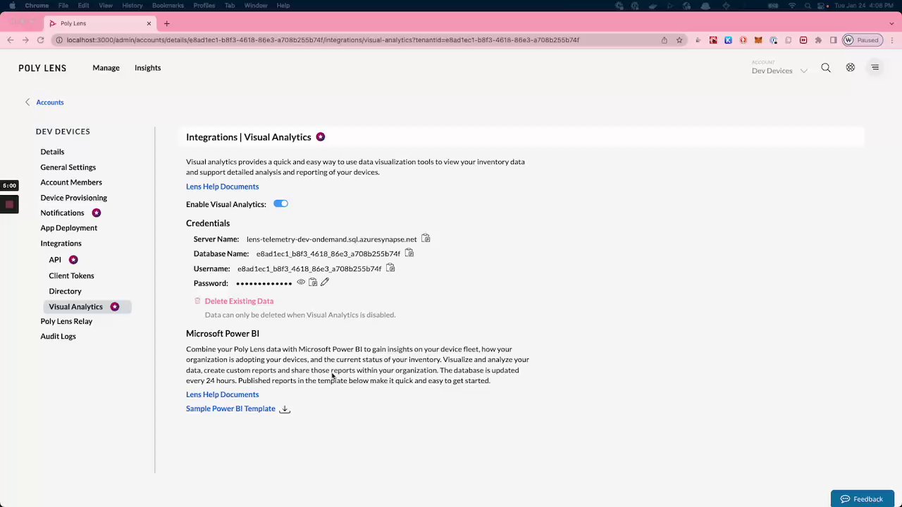Bookmark this page with the star icon
The width and height of the screenshot is (902, 507).
[x=679, y=40]
